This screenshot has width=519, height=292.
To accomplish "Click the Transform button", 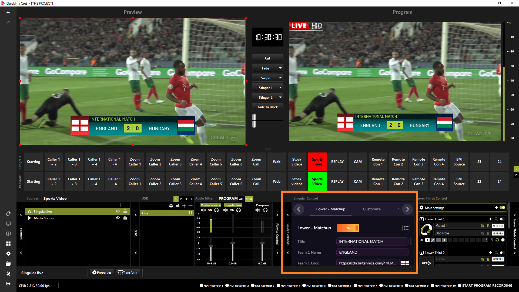I will 128,273.
